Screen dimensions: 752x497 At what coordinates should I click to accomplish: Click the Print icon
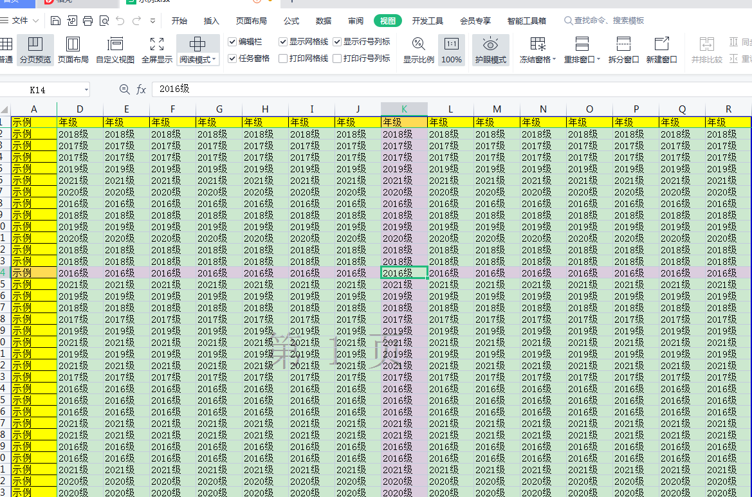click(87, 21)
